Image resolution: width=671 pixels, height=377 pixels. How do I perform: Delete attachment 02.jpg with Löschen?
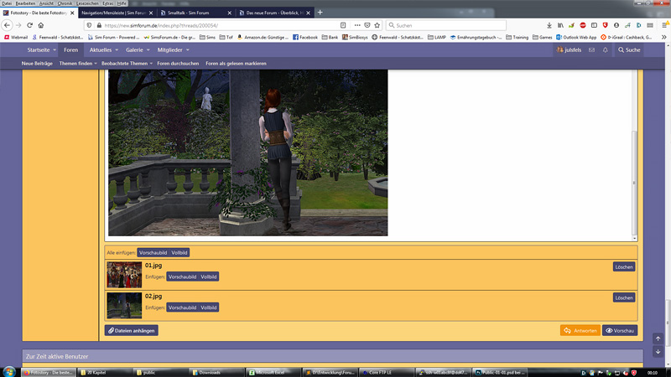click(x=624, y=297)
